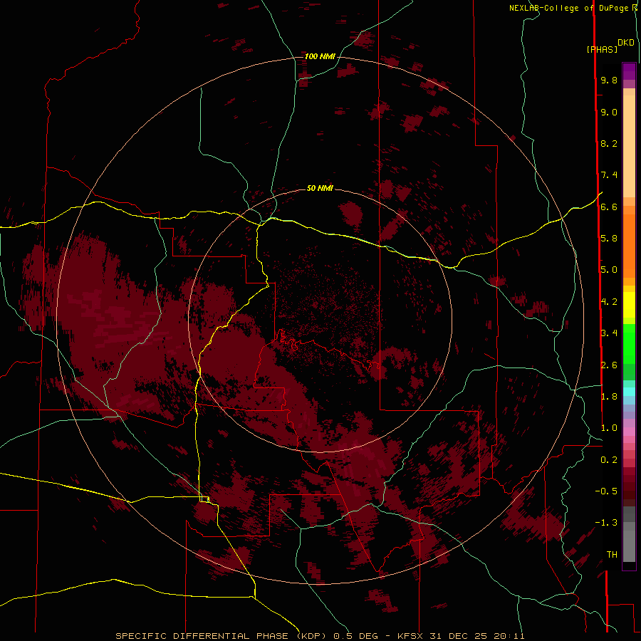This screenshot has width=641, height=641.
Task: Click the gray segment of the color bar
Action: pyautogui.click(x=629, y=536)
